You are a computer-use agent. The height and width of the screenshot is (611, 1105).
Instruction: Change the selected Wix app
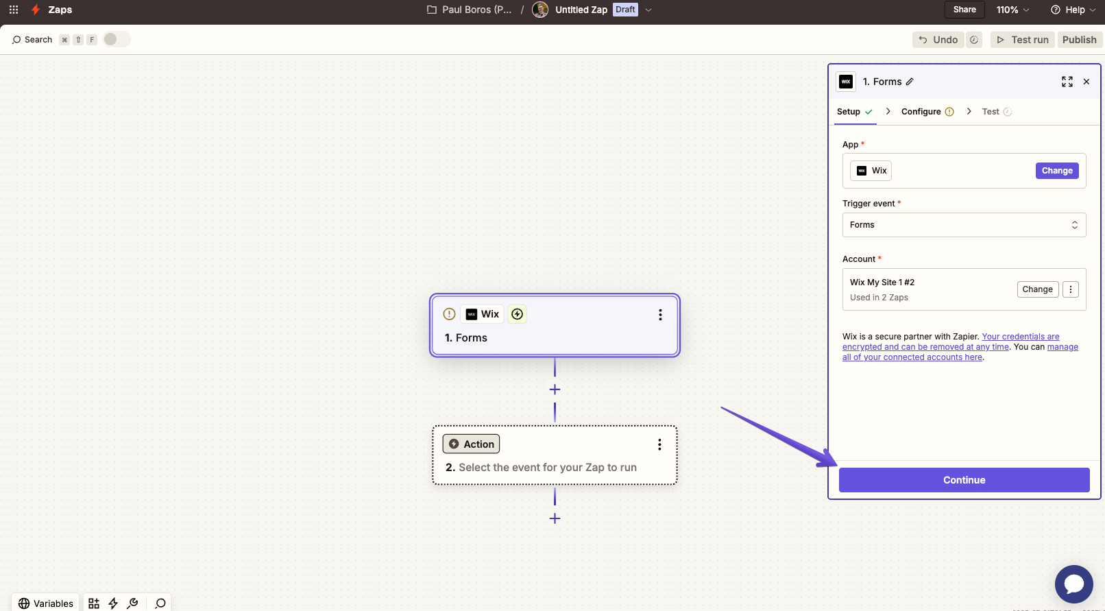1057,171
